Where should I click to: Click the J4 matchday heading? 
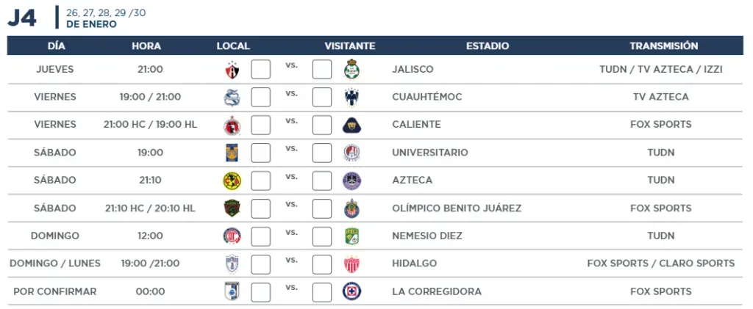pyautogui.click(x=22, y=17)
